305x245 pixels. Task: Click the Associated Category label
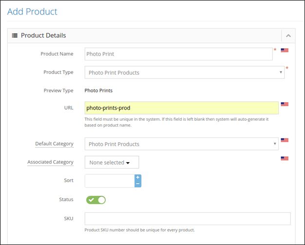[x=50, y=162]
